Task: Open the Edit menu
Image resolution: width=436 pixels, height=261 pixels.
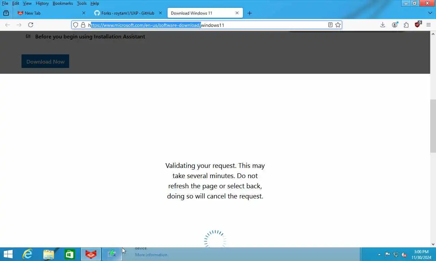Action: pos(16,3)
